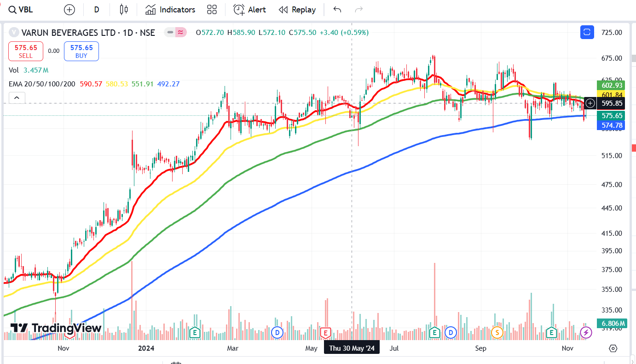Click the 0.00 spread between Sell and Buy

click(x=54, y=51)
